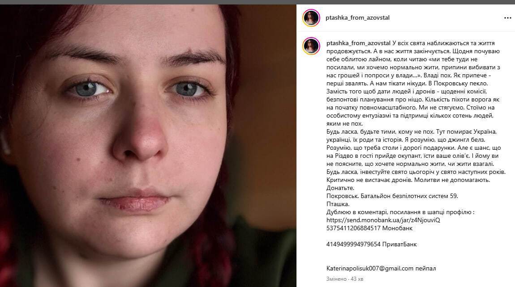Click the line "Покровськ. Батальйон безпілотних систем 59."

click(392, 196)
